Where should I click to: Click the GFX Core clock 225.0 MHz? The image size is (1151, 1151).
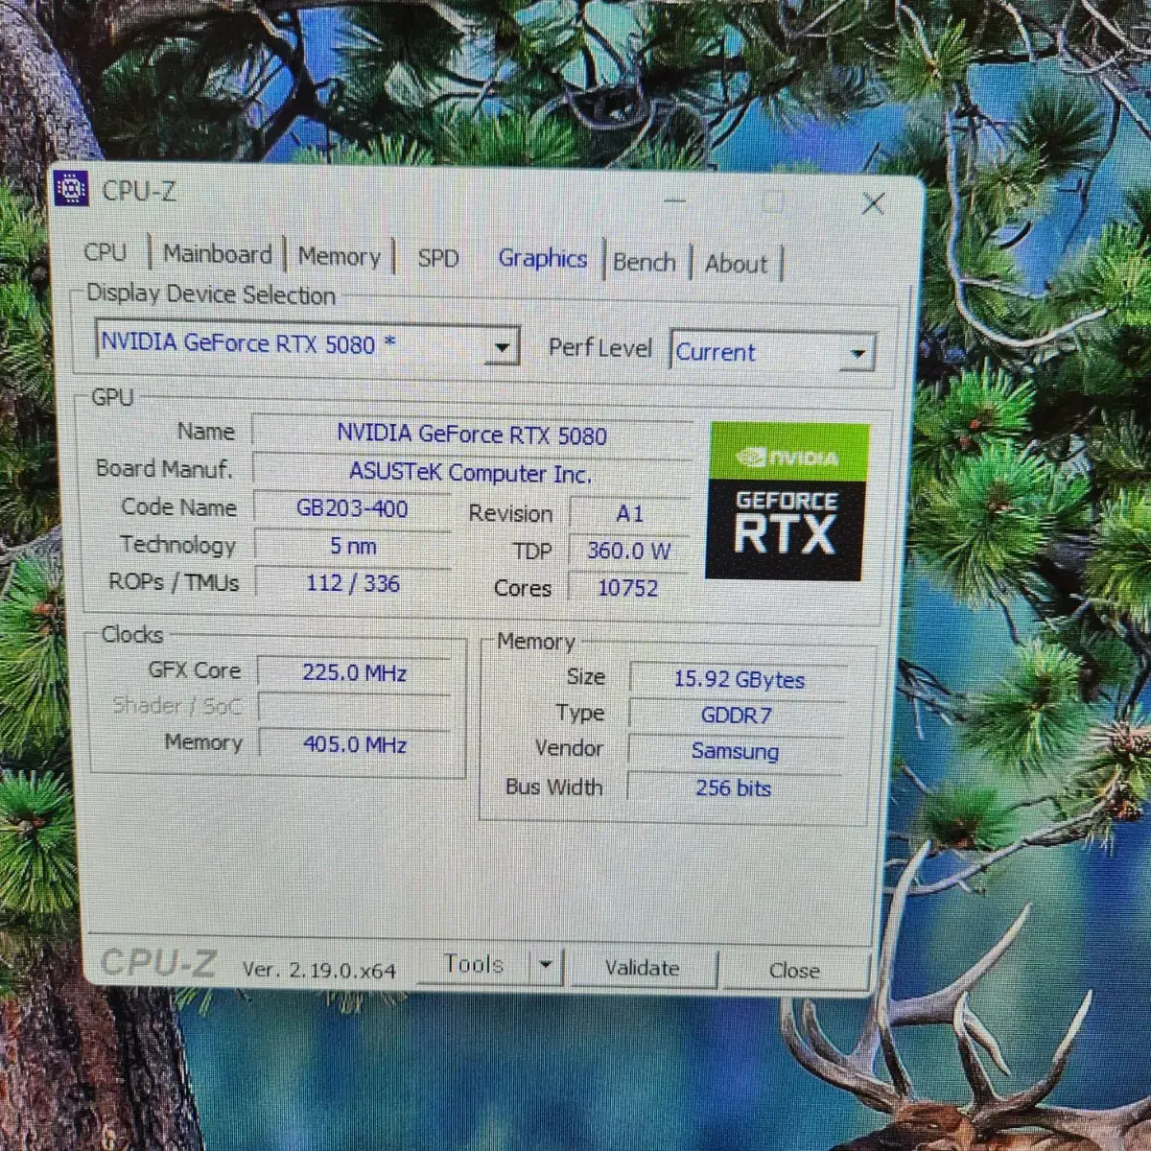[x=354, y=673]
